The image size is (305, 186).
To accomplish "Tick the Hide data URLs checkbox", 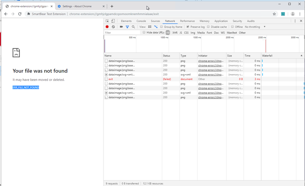I will (144, 33).
